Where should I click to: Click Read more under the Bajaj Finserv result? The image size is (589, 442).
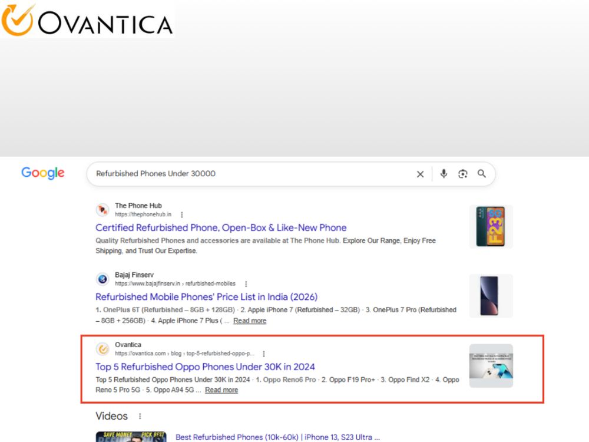pyautogui.click(x=250, y=321)
